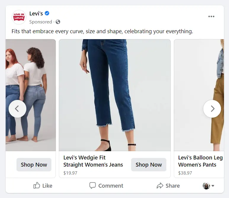Click the $19.97 price text
229x198 pixels.
[x=70, y=173]
